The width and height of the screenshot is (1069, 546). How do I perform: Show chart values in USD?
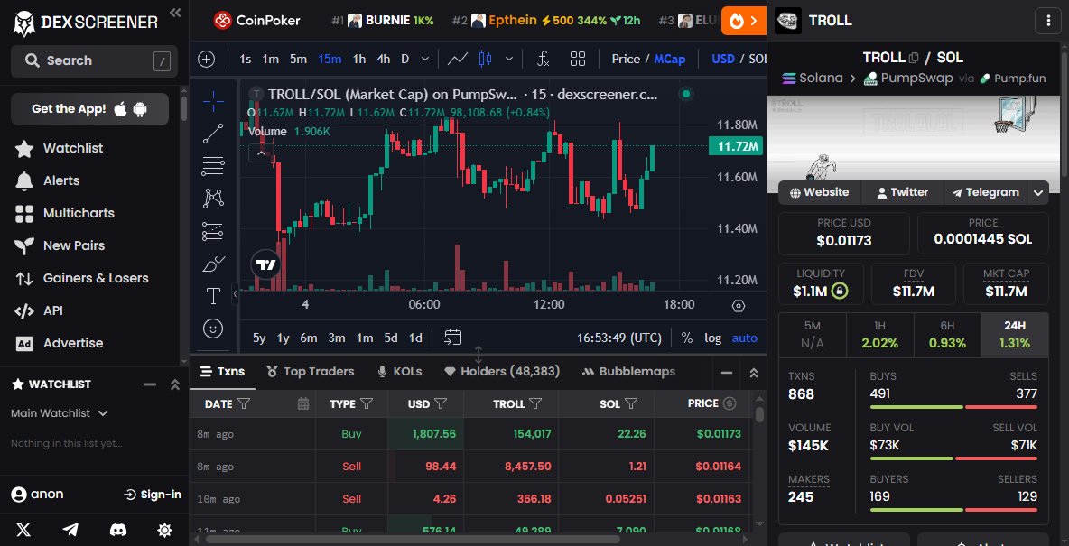point(722,60)
